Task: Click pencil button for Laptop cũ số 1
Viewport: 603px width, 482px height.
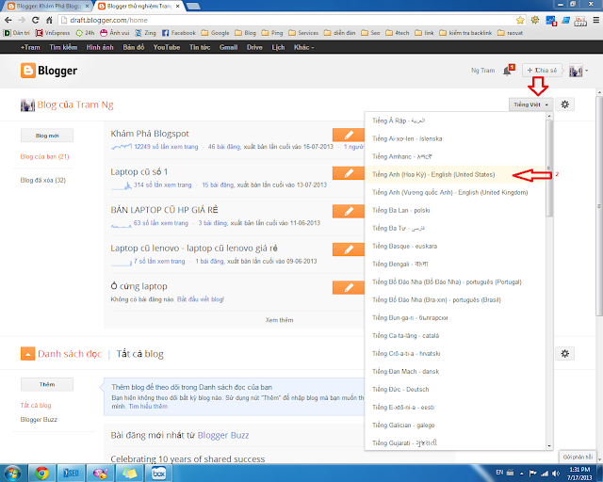Action: [x=349, y=173]
